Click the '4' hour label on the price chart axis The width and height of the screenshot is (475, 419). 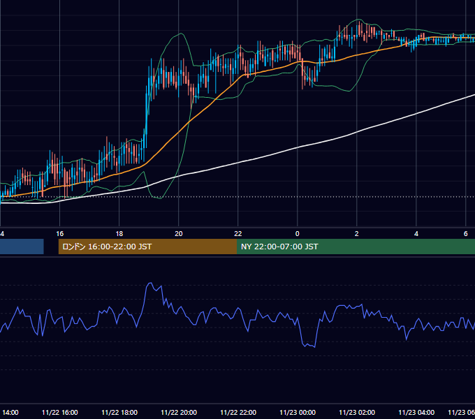416,234
